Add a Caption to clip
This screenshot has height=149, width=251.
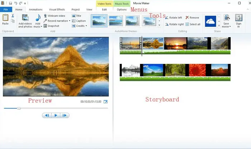coord(79,21)
